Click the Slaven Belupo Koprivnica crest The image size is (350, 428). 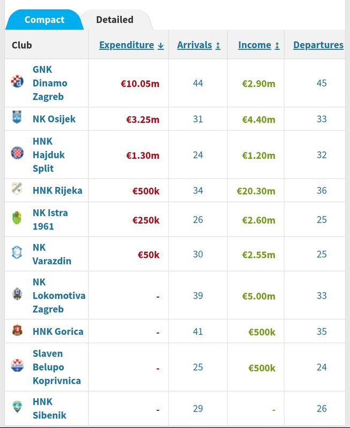tap(17, 365)
